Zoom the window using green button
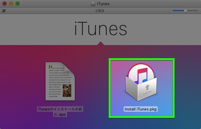 click(18, 4)
